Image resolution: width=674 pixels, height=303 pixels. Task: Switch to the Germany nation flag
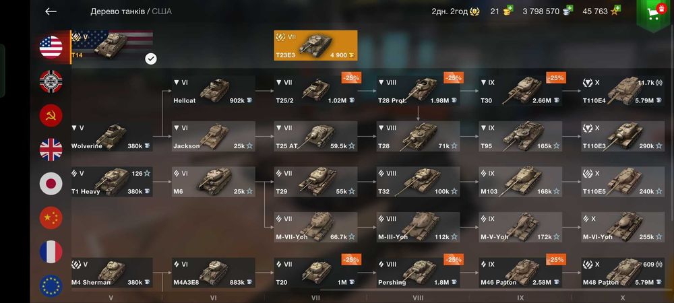[51, 81]
